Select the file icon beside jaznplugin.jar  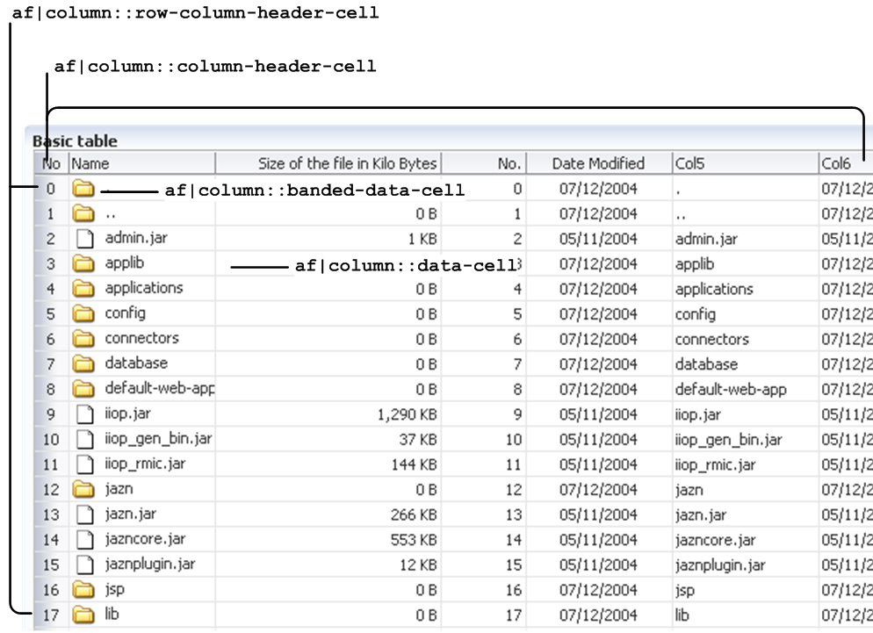pyautogui.click(x=83, y=564)
